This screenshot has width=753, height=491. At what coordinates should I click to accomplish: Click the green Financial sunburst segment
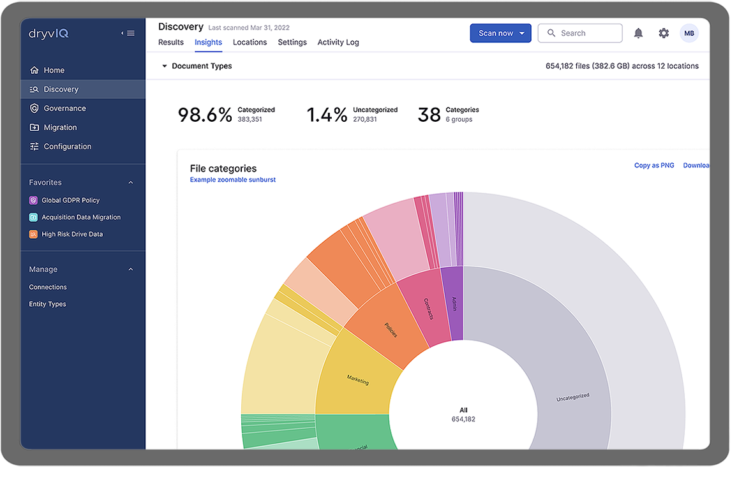355,431
